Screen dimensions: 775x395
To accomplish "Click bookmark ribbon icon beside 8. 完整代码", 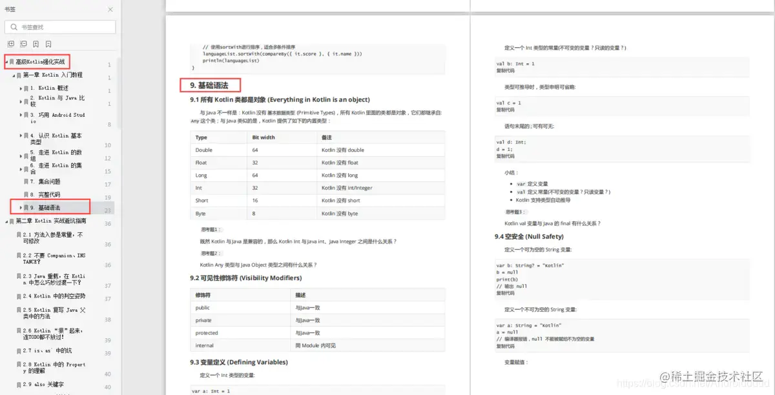I will pyautogui.click(x=26, y=195).
